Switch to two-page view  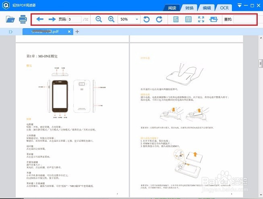pos(188,19)
